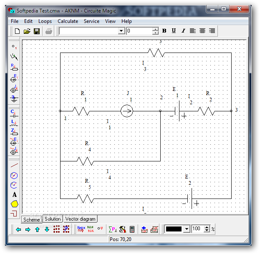The height and width of the screenshot is (254, 260).
Task: Open the calculator icon
Action: (132, 229)
